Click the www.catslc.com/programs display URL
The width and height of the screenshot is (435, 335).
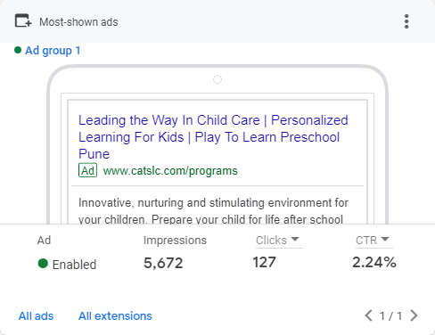(170, 171)
